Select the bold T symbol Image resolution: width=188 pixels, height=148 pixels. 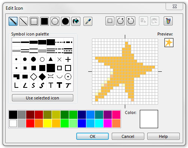tap(59, 85)
